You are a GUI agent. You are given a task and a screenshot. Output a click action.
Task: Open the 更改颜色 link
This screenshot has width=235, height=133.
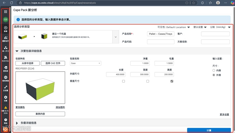click(20, 107)
